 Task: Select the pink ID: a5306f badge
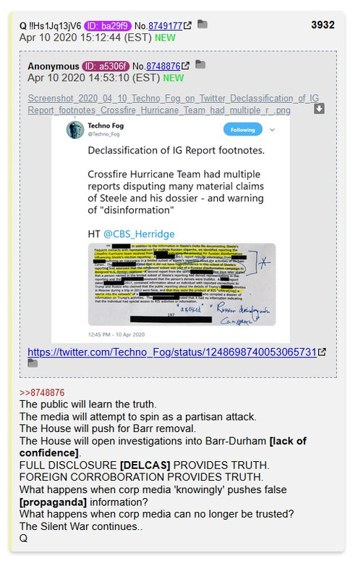(106, 66)
